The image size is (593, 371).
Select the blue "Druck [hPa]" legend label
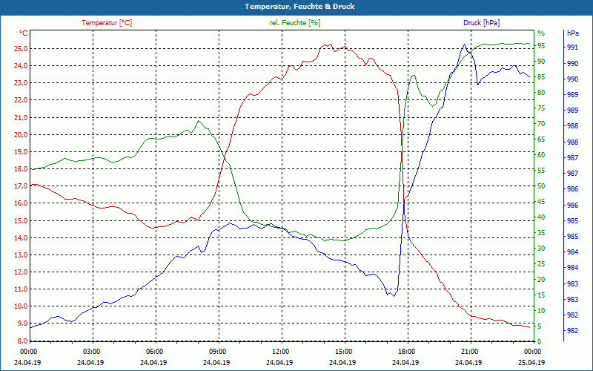[x=481, y=23]
